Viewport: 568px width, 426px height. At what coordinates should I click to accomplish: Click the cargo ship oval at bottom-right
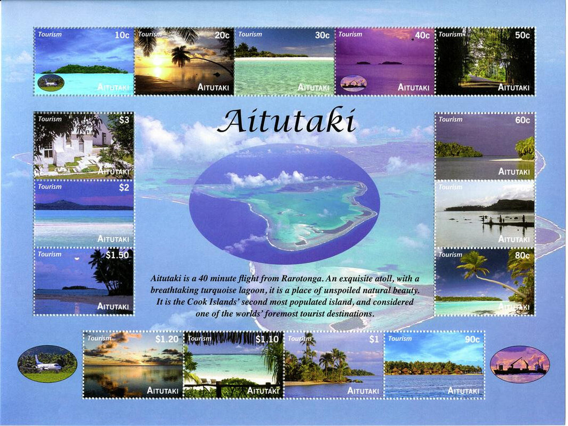[x=519, y=364]
